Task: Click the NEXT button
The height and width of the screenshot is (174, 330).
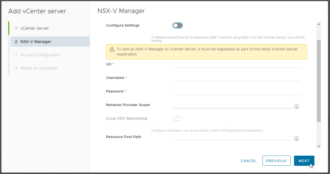Action: (304, 161)
